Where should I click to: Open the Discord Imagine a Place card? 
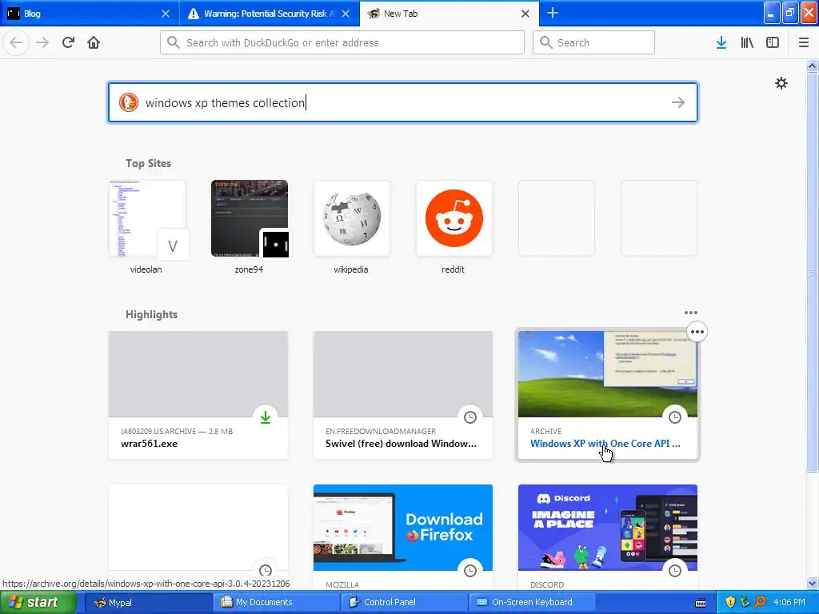[608, 538]
